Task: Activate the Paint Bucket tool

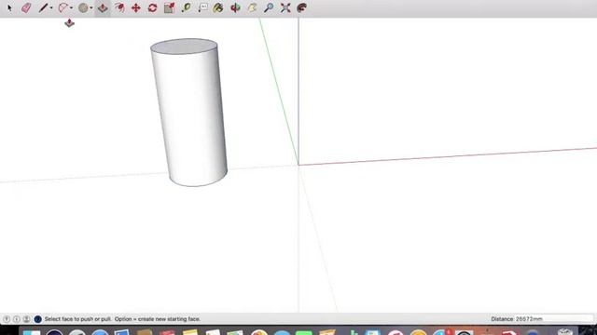Action: (218, 7)
